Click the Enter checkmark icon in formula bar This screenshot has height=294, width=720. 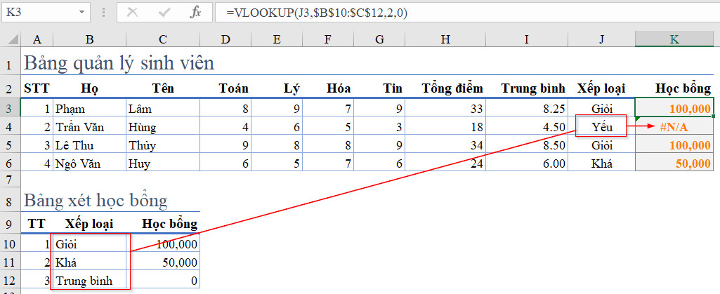coord(164,13)
